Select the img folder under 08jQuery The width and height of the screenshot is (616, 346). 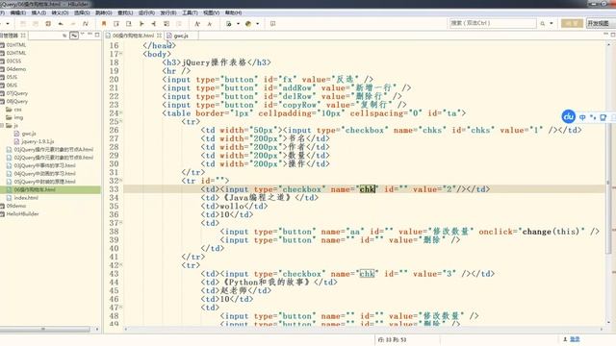[18, 117]
